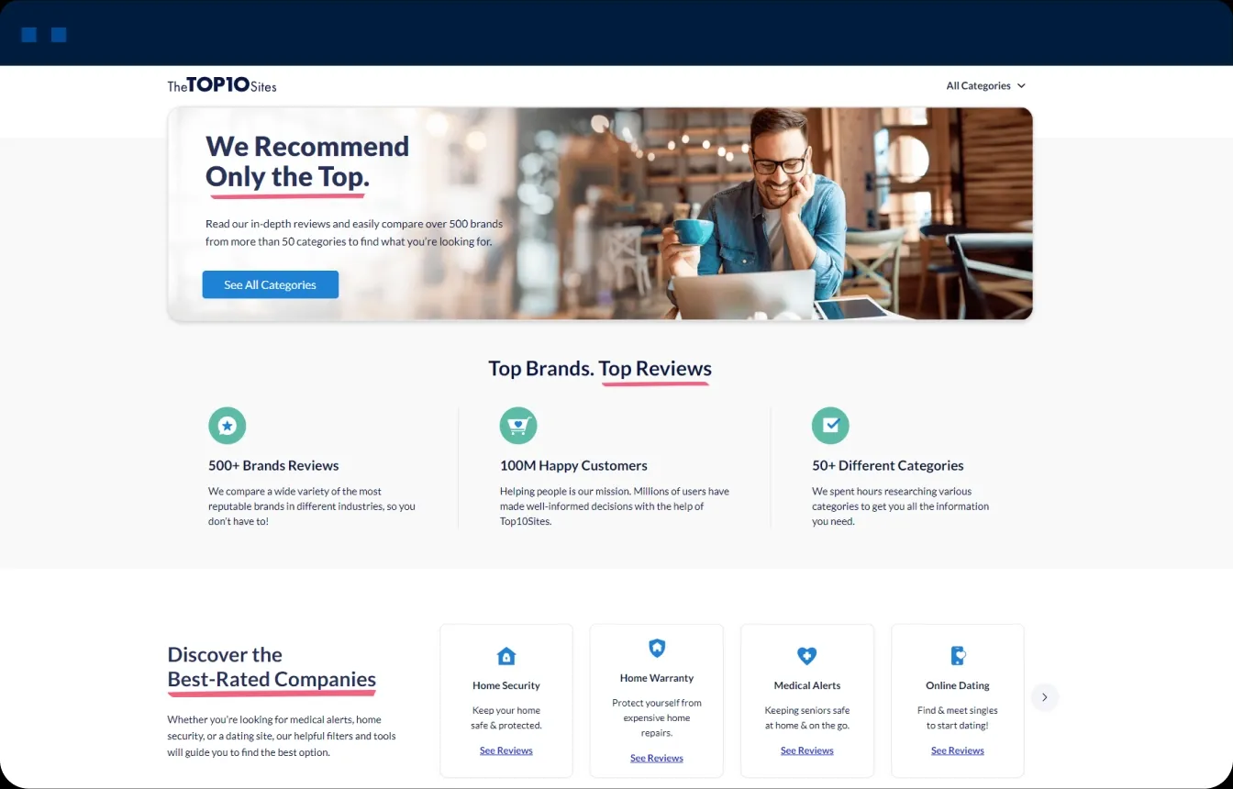
Task: Click the star badge Brands Reviews icon
Action: (x=228, y=426)
